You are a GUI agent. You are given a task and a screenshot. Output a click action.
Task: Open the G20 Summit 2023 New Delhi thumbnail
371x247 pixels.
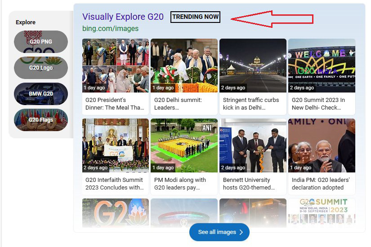coord(322,66)
